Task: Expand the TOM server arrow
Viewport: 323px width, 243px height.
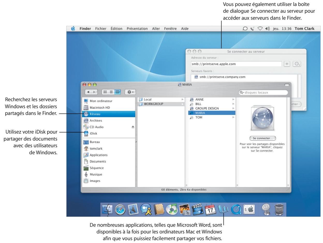Action: tap(233, 117)
